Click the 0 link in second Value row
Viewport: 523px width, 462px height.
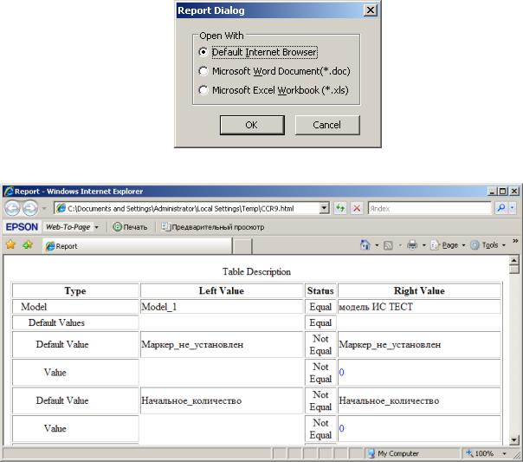[341, 428]
